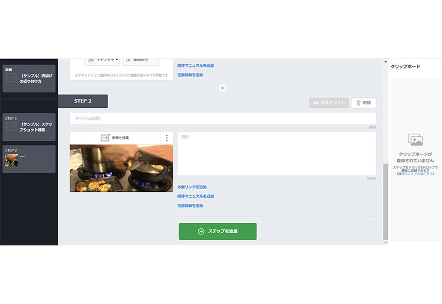Click 関連マニュアルを追加 link under STEP 2

coord(196,196)
